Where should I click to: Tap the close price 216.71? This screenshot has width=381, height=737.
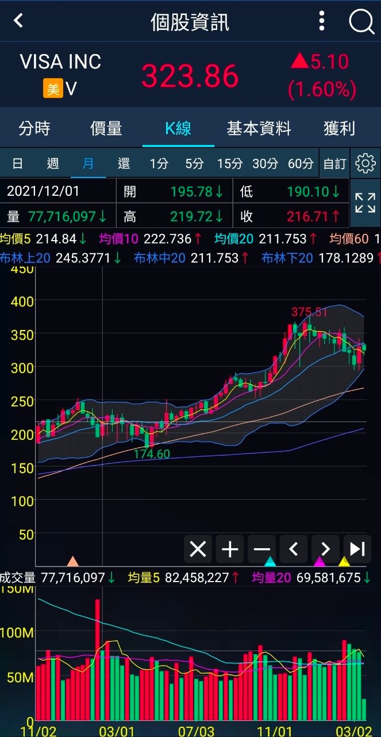coord(313,216)
